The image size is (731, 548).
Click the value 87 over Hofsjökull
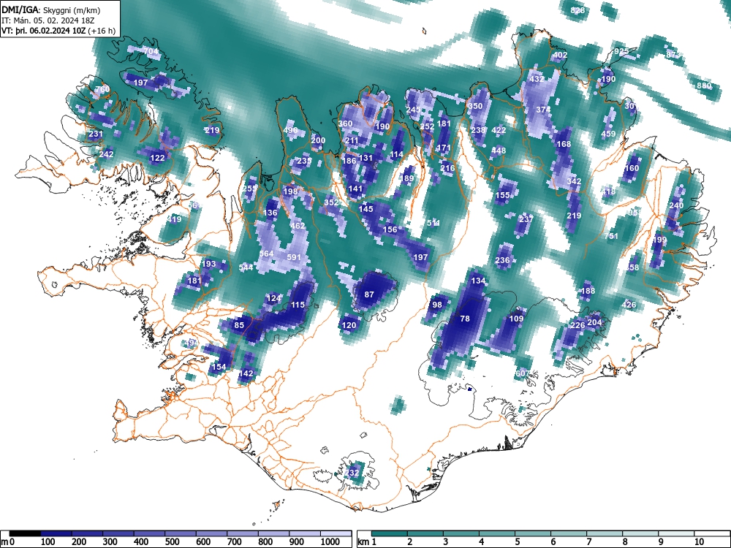click(x=369, y=294)
